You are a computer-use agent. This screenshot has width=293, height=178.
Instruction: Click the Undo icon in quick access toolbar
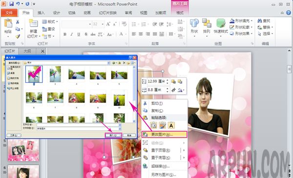pos(18,4)
